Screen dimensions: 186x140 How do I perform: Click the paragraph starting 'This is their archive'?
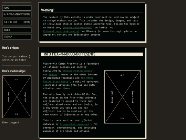pyautogui.click(x=70, y=126)
